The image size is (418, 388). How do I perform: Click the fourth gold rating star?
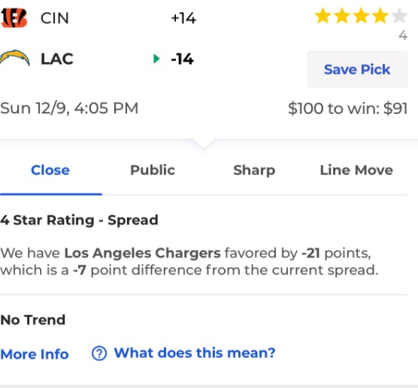[x=380, y=16]
